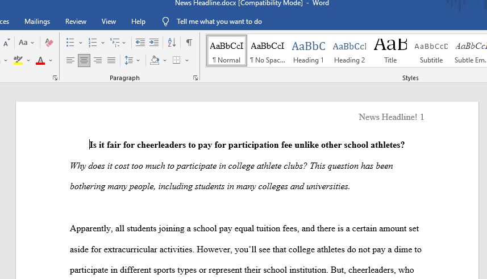This screenshot has width=487, height=279.
Task: Increase the paragraph indent
Action: (x=154, y=42)
